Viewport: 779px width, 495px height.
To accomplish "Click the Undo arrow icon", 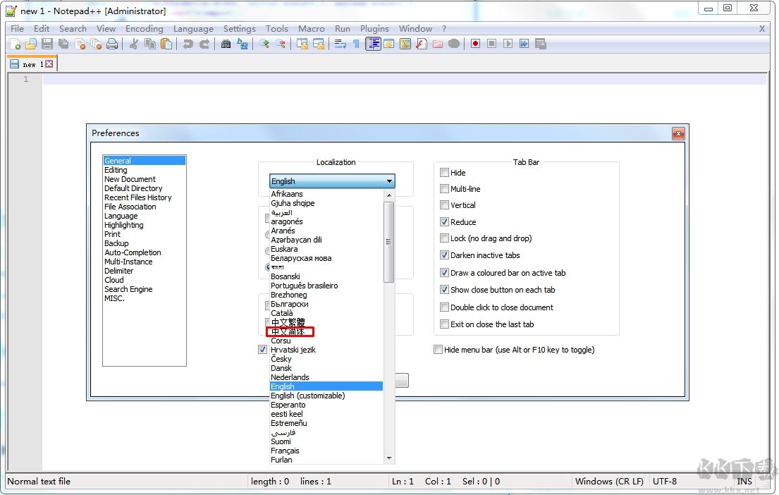I will 186,44.
